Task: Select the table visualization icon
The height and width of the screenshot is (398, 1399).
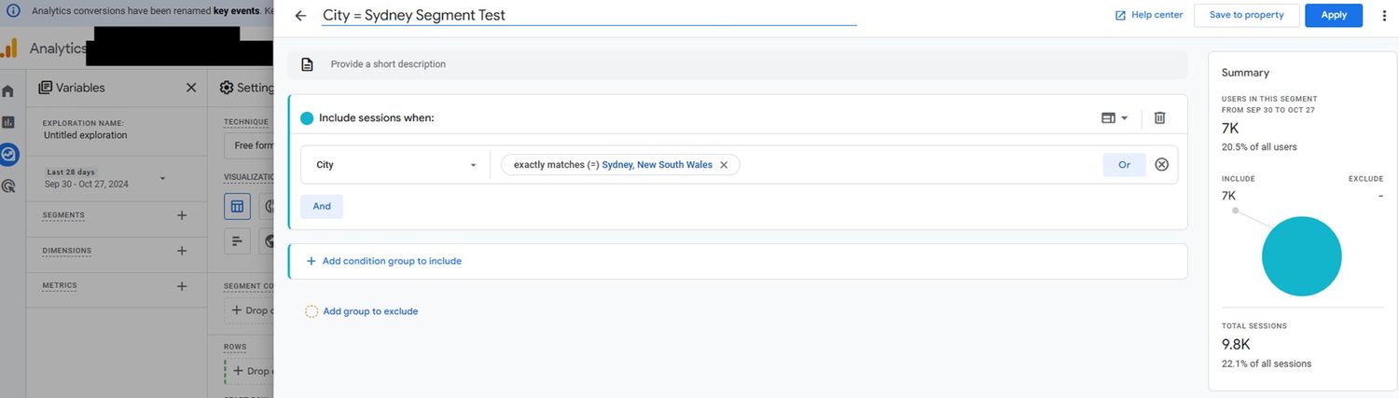Action: coord(237,206)
